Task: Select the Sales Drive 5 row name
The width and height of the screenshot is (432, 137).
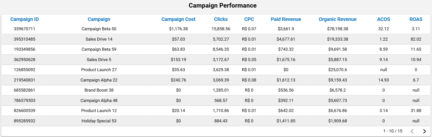Action: pos(99,60)
